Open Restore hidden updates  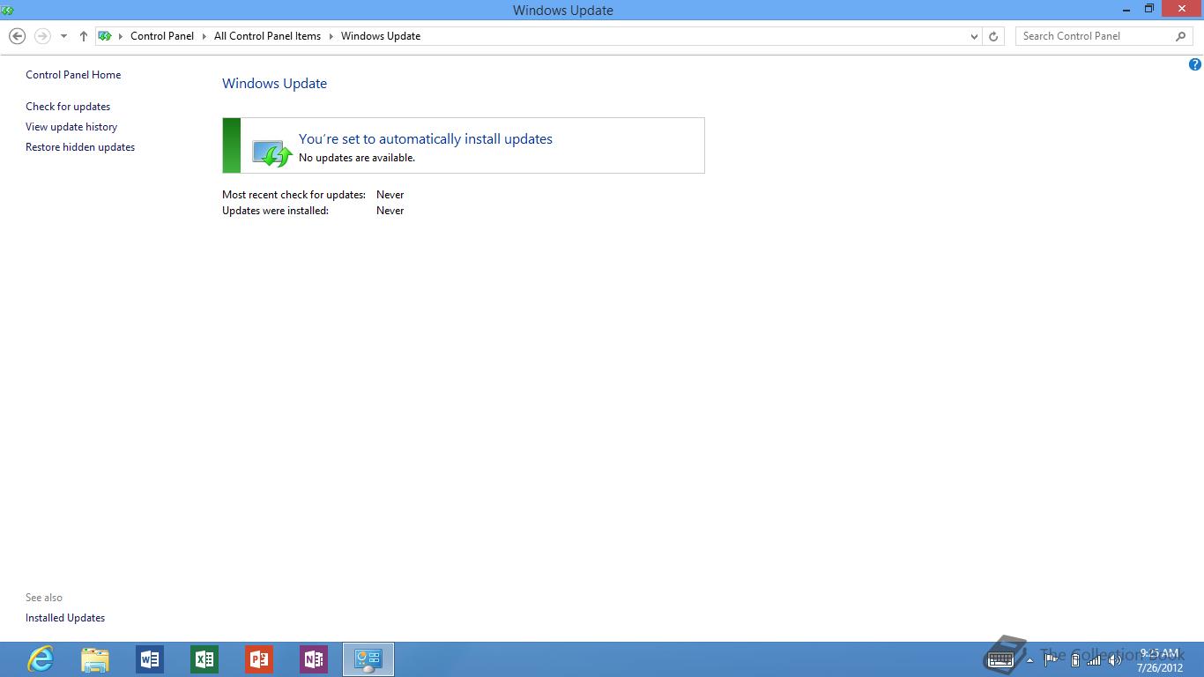coord(80,147)
